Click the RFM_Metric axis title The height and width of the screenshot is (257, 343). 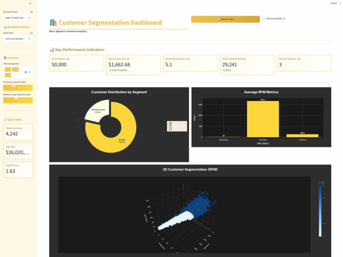[263, 144]
